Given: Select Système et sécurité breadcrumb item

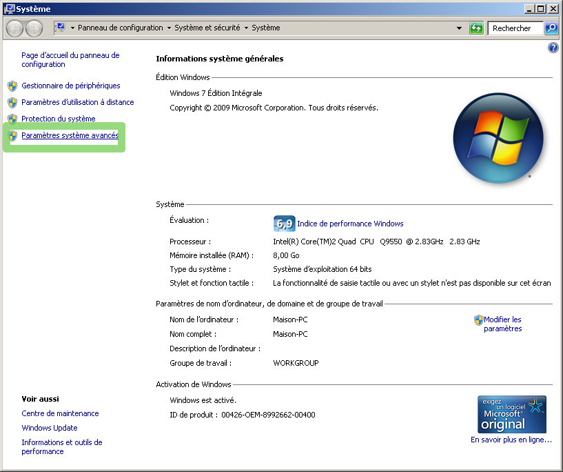Looking at the screenshot, I should (x=207, y=28).
